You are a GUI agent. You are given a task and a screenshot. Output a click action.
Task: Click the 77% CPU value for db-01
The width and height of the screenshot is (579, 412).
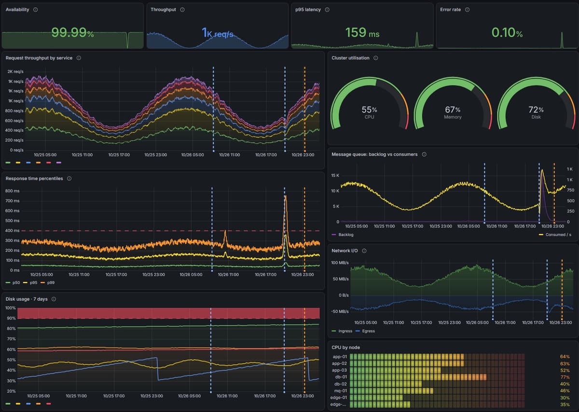point(565,377)
